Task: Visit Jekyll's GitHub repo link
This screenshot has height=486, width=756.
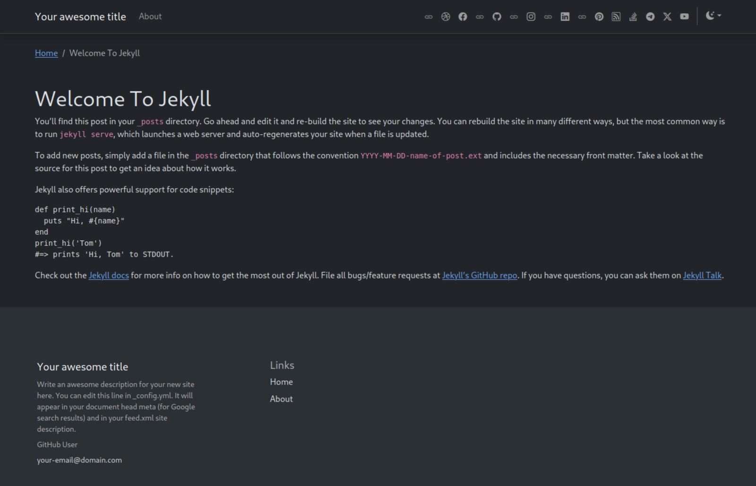Action: point(479,275)
